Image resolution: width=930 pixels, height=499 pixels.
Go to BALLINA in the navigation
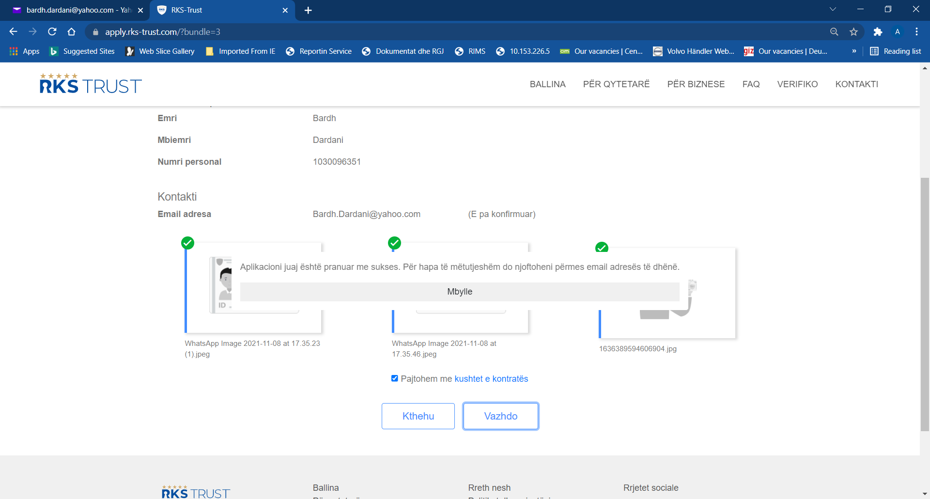click(548, 84)
